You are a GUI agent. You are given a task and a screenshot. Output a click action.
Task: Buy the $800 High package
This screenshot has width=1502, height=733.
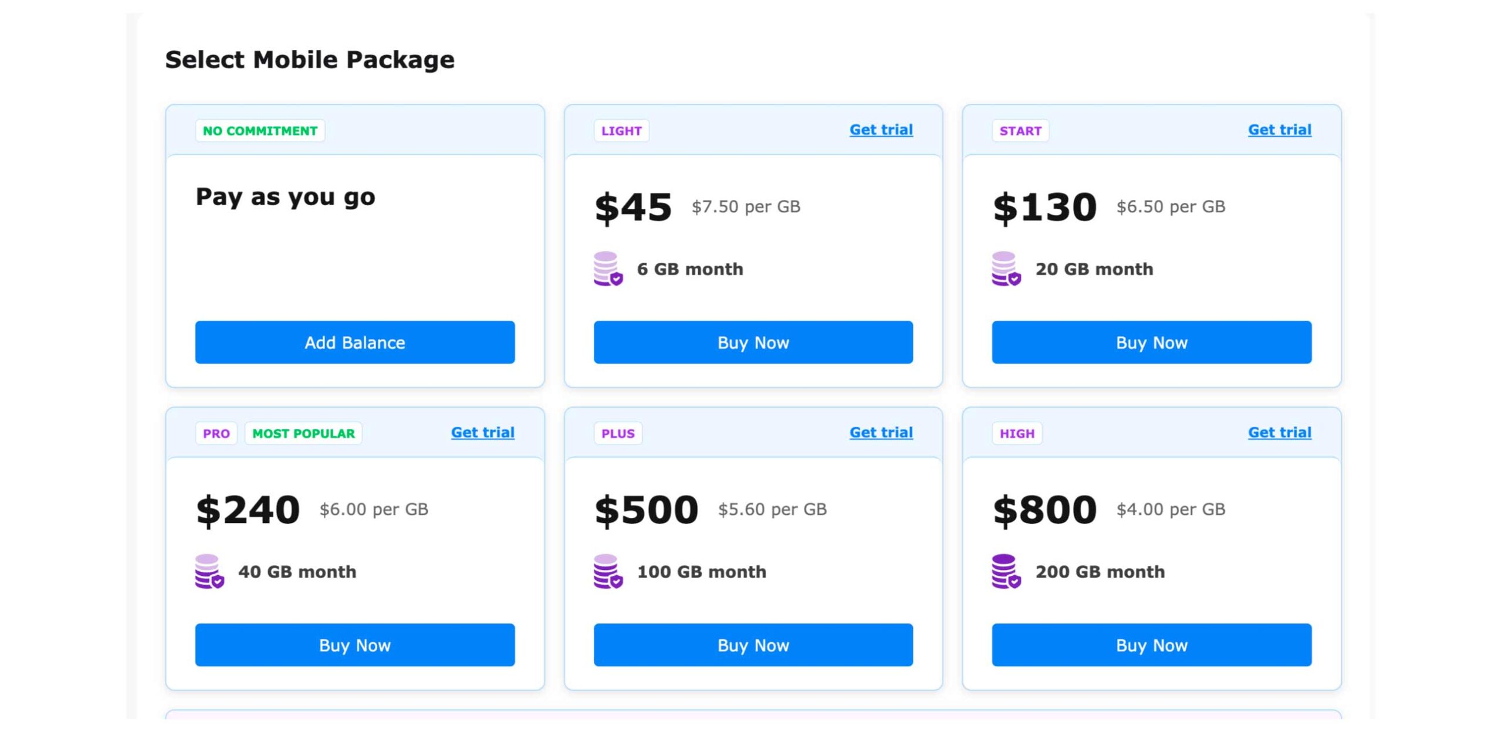coord(1151,645)
